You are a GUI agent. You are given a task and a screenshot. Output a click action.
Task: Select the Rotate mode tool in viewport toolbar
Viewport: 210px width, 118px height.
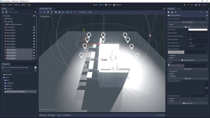click(48, 12)
